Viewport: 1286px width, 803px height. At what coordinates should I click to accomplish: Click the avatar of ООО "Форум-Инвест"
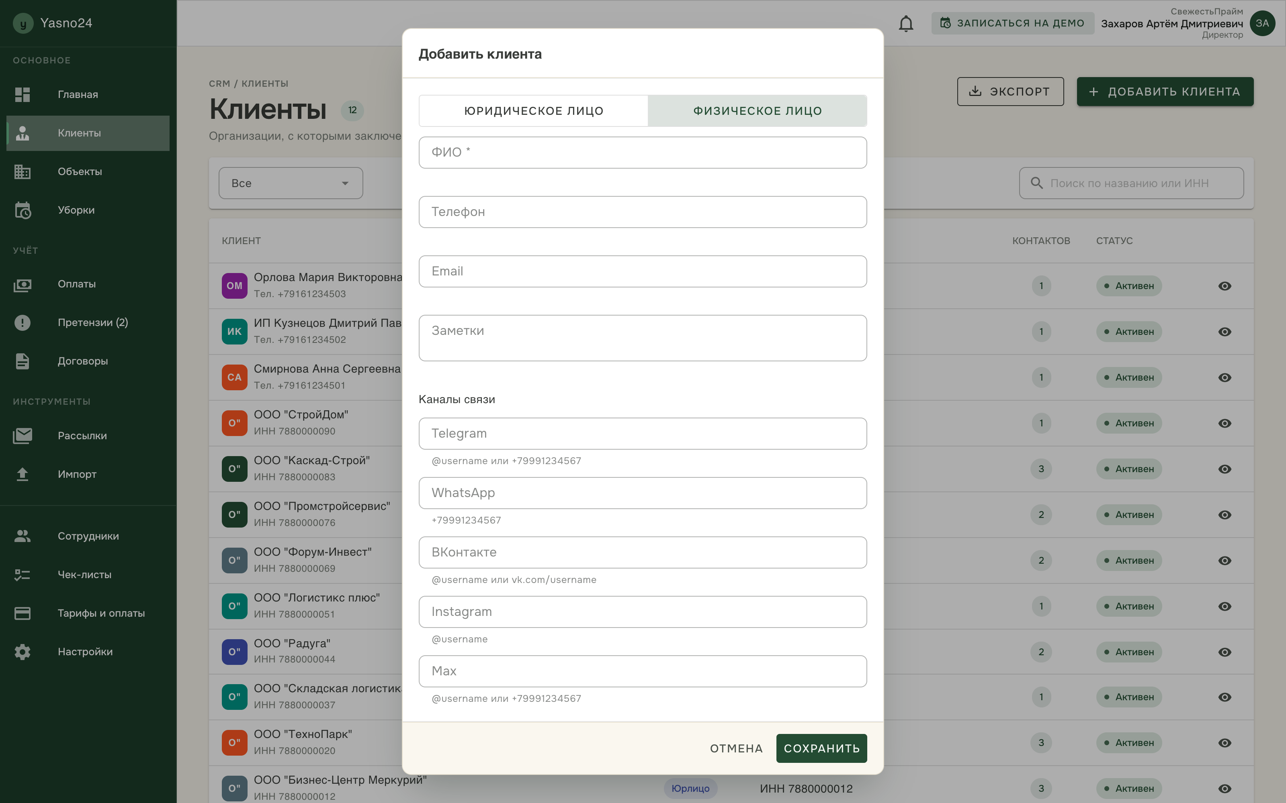(x=234, y=560)
